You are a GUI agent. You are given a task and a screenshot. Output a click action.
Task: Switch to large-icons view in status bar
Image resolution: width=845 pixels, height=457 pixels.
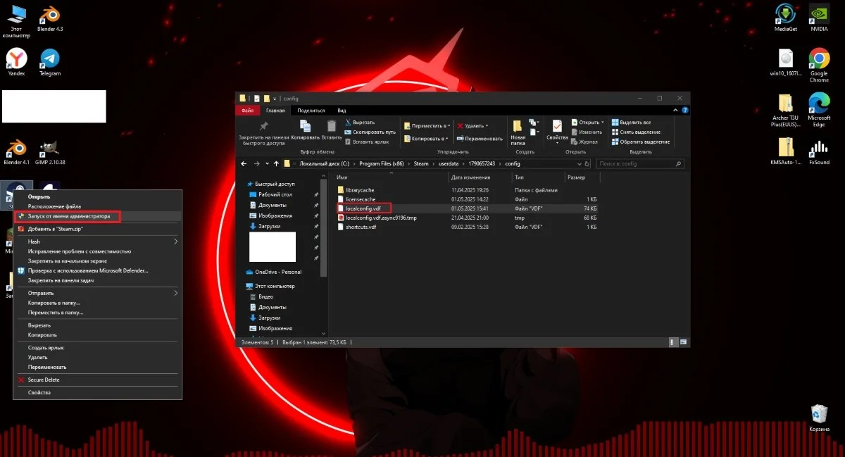coord(683,342)
